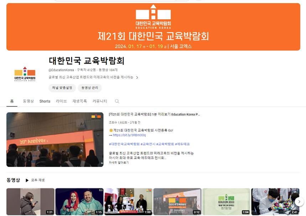306x216 pixels.
Task: Click hashtag #대한민국교육박람회
Action: (124, 144)
